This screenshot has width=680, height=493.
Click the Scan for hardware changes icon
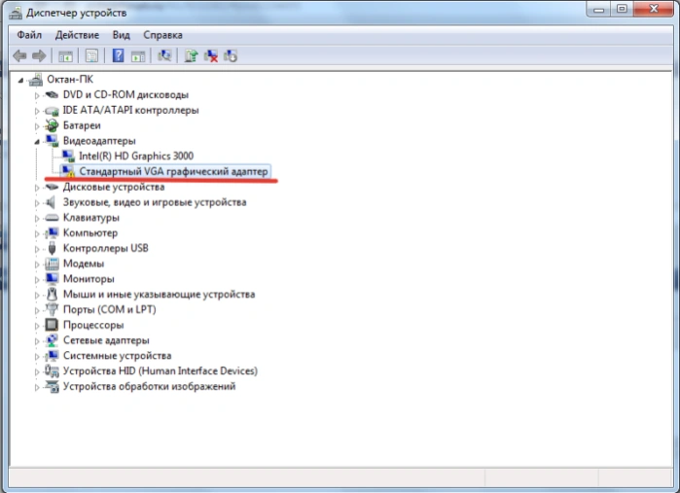[x=164, y=55]
